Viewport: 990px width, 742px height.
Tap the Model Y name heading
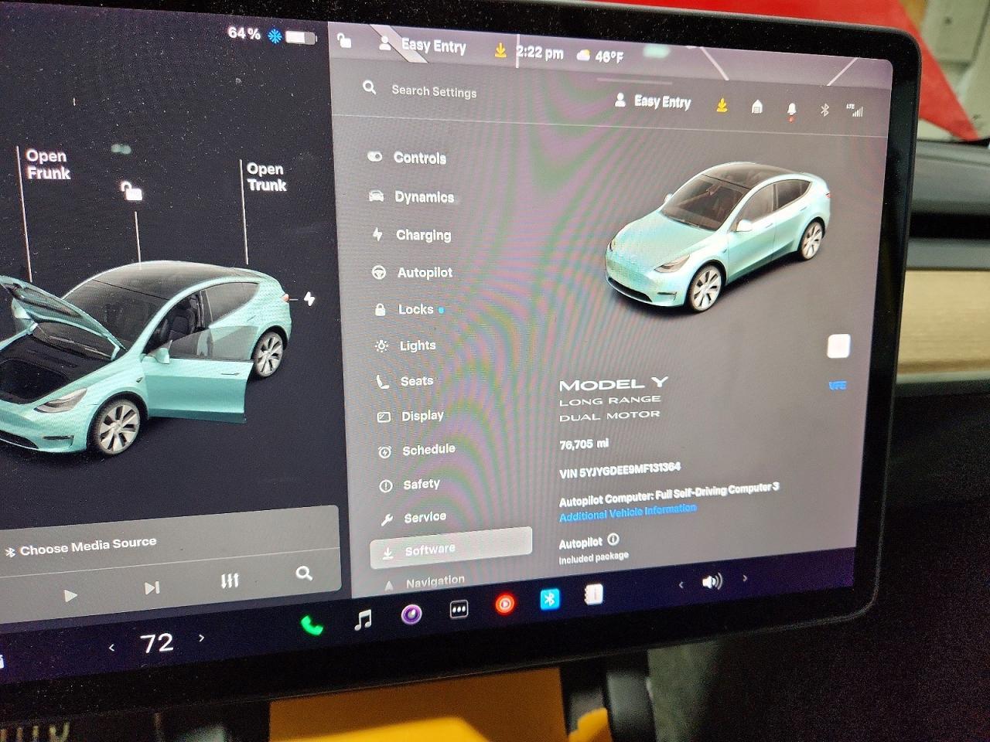613,383
